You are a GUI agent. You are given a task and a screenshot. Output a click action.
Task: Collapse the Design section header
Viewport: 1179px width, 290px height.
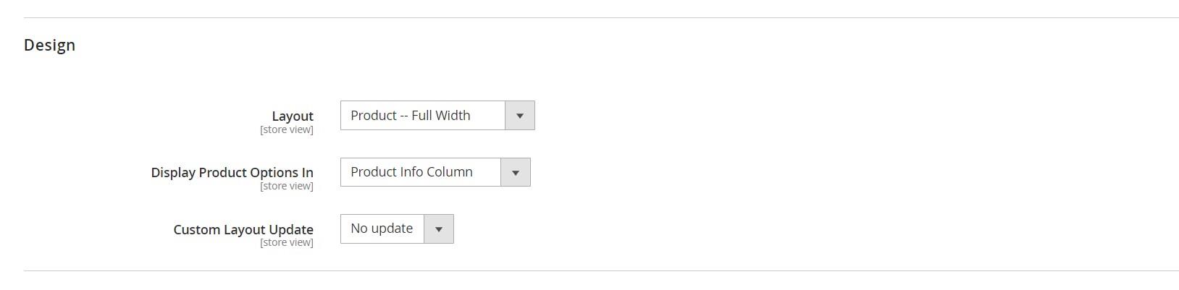pos(49,45)
